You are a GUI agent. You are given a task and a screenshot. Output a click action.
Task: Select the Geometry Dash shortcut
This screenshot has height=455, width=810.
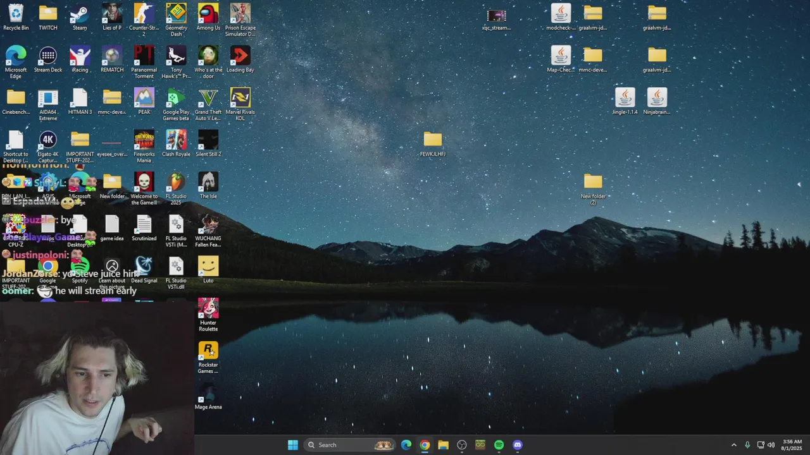(176, 20)
